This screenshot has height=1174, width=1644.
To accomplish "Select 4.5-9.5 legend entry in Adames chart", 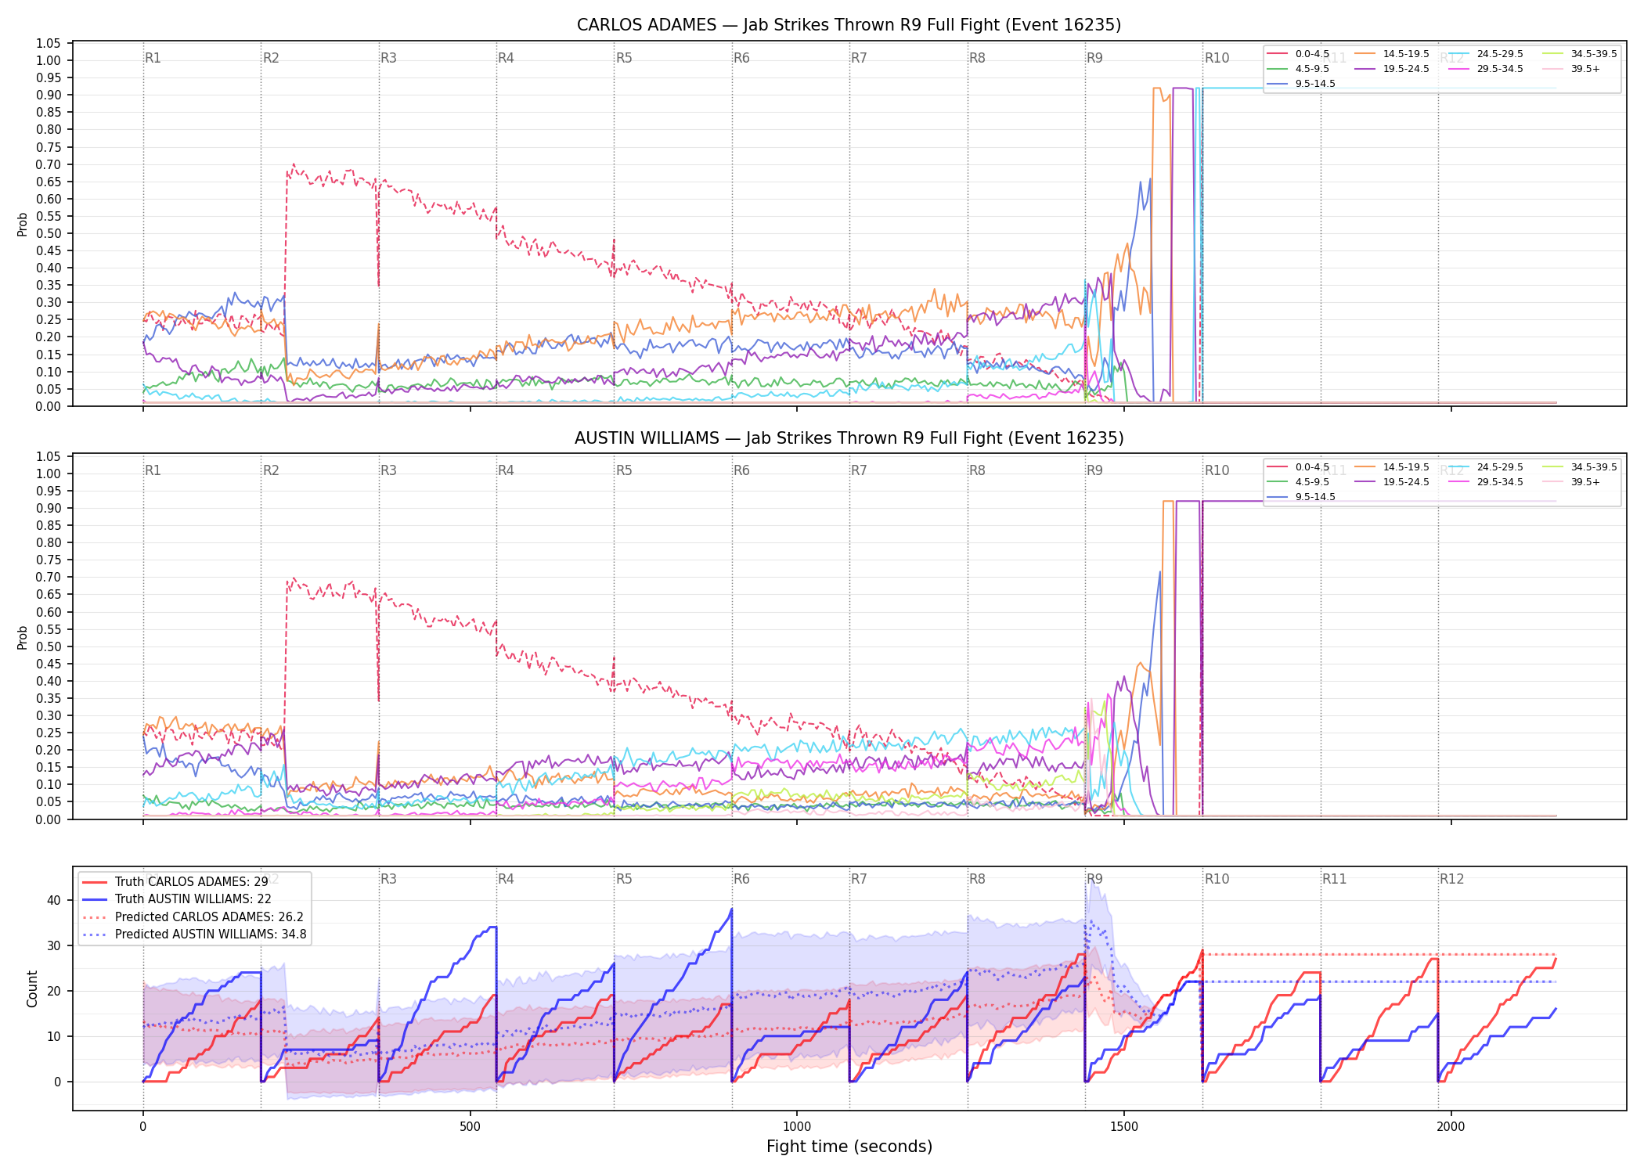I will (x=1299, y=69).
